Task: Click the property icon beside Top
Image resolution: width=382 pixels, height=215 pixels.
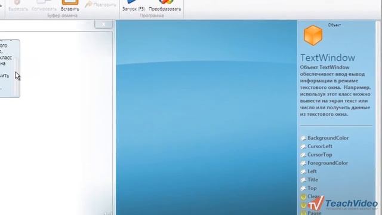Action: click(303, 189)
